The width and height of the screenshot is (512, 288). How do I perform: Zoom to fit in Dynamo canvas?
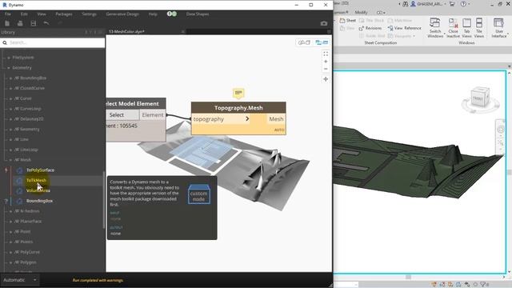[x=326, y=54]
